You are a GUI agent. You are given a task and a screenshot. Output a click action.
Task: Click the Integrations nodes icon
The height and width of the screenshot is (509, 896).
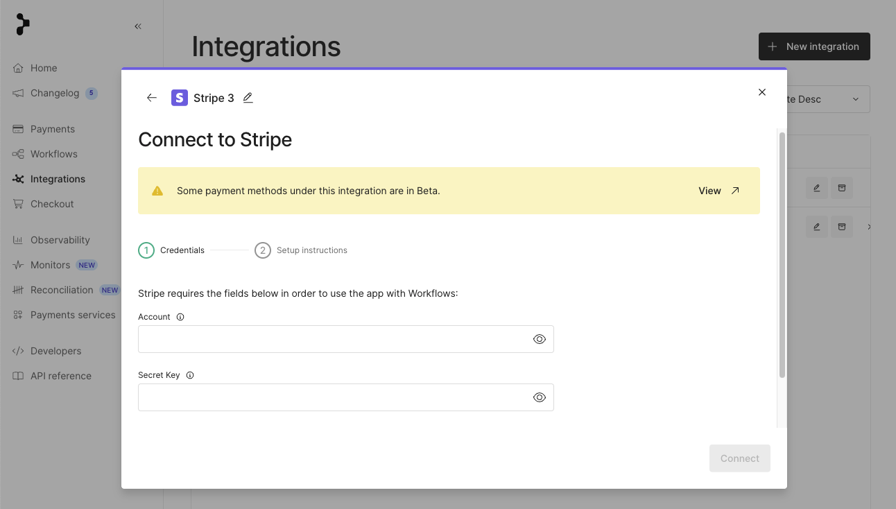pos(18,179)
